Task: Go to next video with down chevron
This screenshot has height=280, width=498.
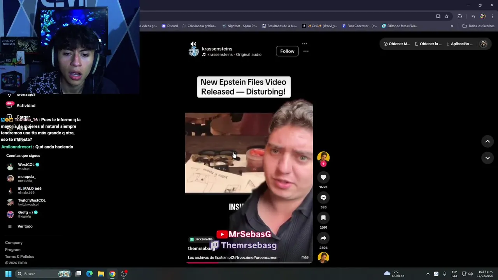Action: [x=487, y=158]
